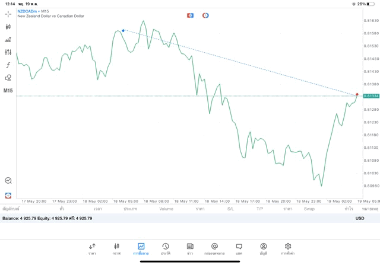
Task: Tap the NZDCADm symbol name
Action: point(27,11)
